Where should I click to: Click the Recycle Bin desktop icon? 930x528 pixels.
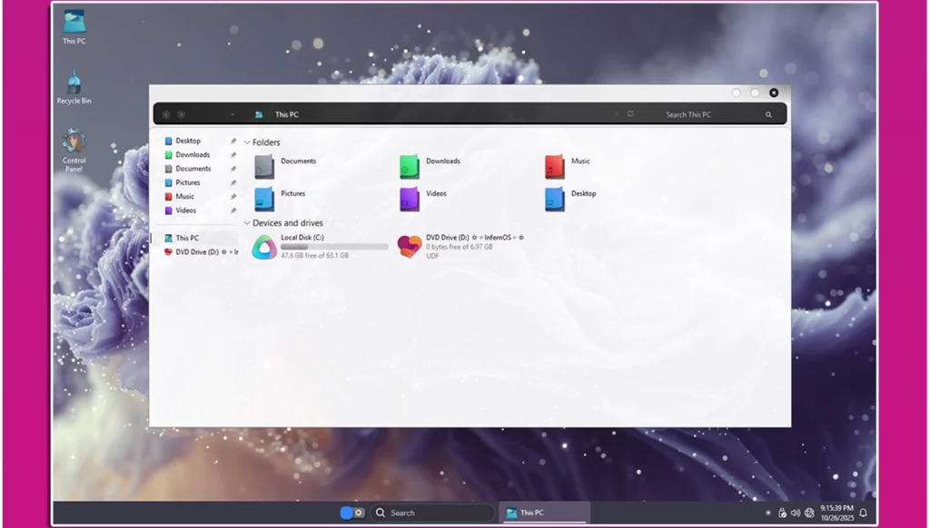(x=74, y=85)
